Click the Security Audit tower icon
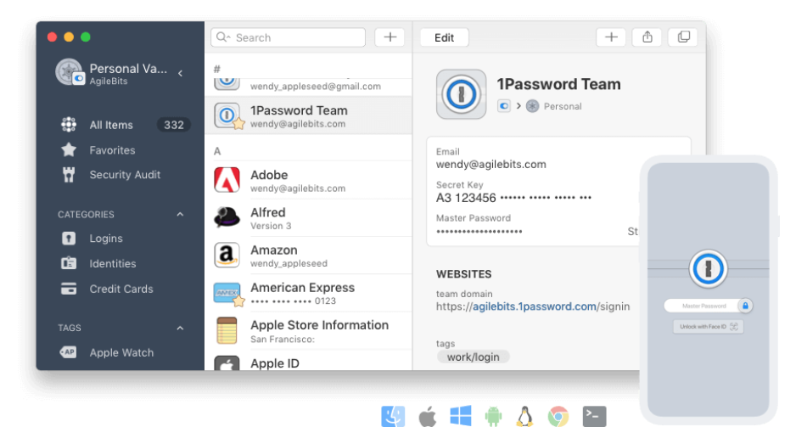796x444 pixels. tap(69, 175)
